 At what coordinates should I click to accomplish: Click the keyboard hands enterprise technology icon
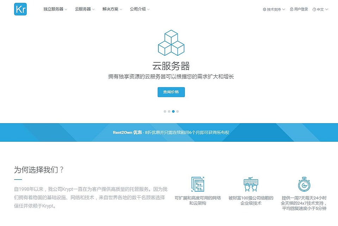click(x=251, y=184)
